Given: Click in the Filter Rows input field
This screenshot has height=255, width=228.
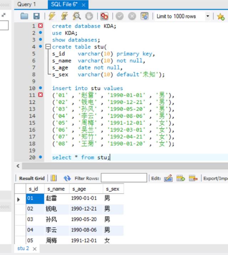Looking at the screenshot, I should pos(124,178).
